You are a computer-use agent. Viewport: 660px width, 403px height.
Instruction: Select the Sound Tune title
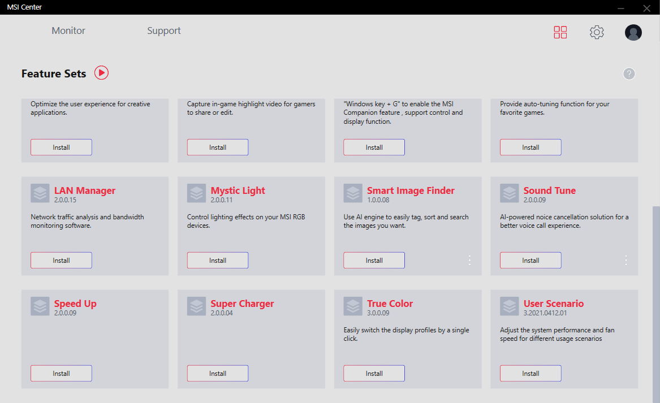[549, 190]
